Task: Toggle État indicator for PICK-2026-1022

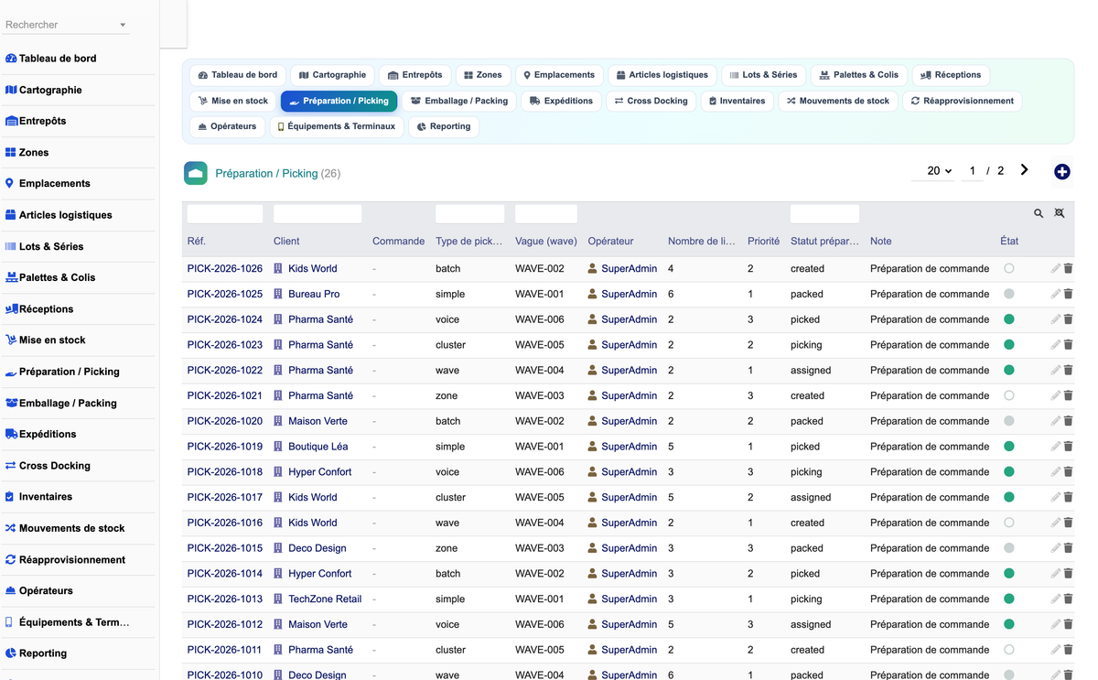Action: pyautogui.click(x=1009, y=371)
